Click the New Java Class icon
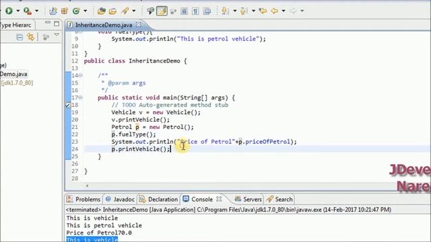431x242 pixels. click(76, 11)
